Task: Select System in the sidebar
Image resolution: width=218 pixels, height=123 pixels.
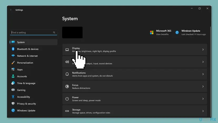Action: tap(33, 42)
